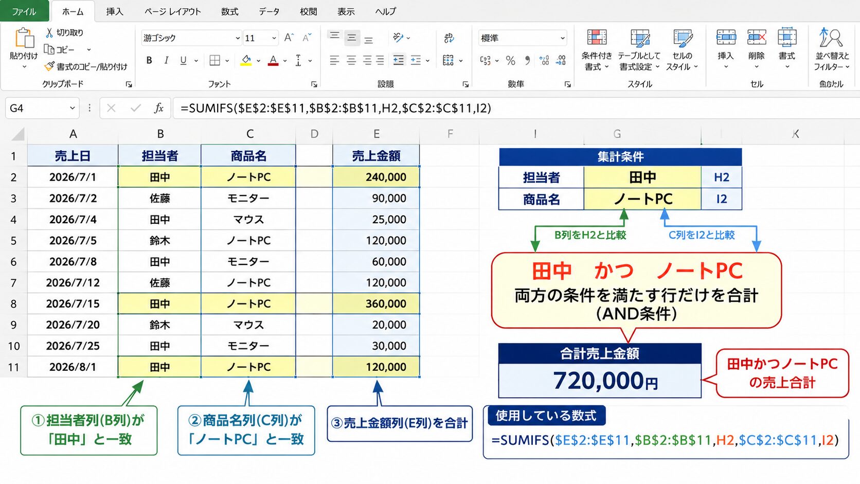This screenshot has height=484, width=860.
Task: Toggle Underline formatting
Action: tap(183, 60)
